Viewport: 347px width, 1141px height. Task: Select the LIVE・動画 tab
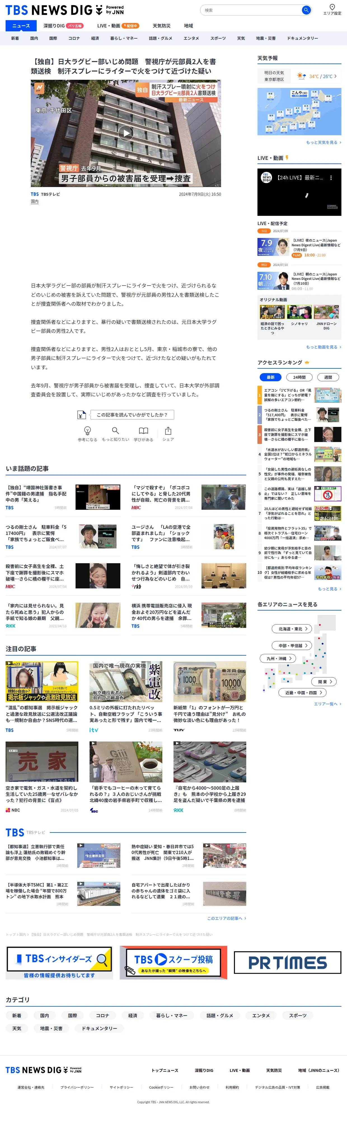click(x=118, y=26)
